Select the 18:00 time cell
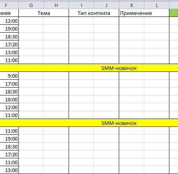 pyautogui.click(x=9, y=99)
